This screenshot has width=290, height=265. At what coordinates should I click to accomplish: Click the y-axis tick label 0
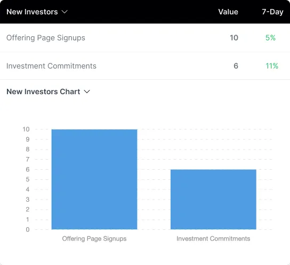coord(28,229)
